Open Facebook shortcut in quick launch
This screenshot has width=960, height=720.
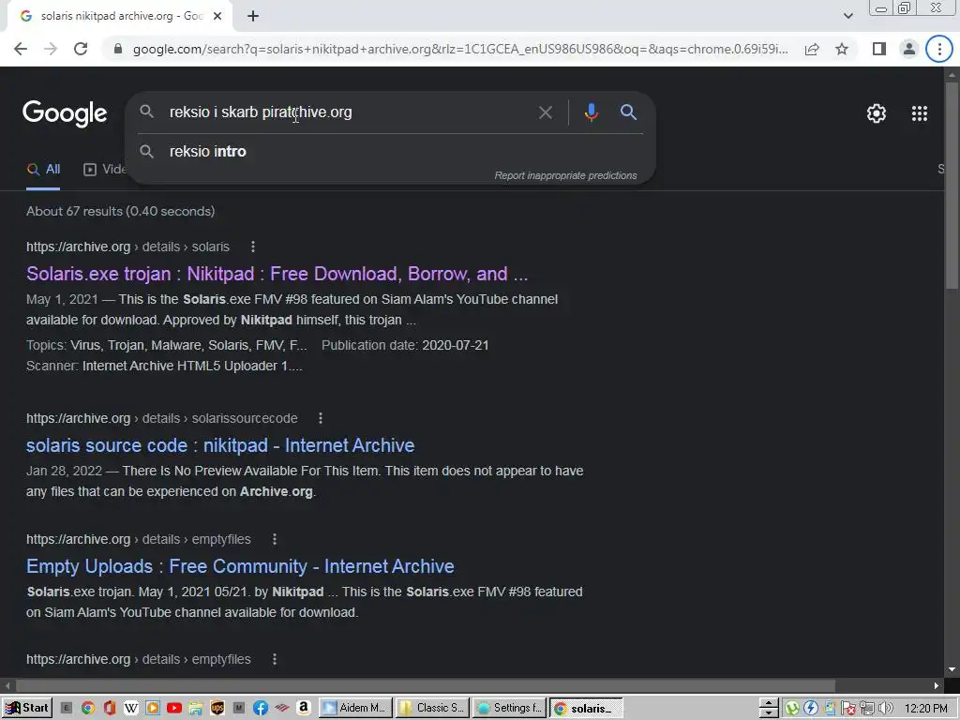point(261,709)
